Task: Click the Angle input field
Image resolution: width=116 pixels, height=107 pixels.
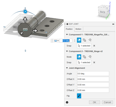Action: [93, 74]
